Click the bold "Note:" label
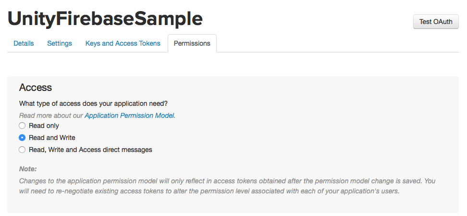 28,169
